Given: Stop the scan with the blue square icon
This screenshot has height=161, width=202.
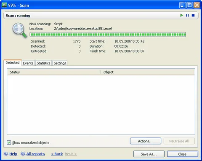Looking at the screenshot, I should [193, 15].
